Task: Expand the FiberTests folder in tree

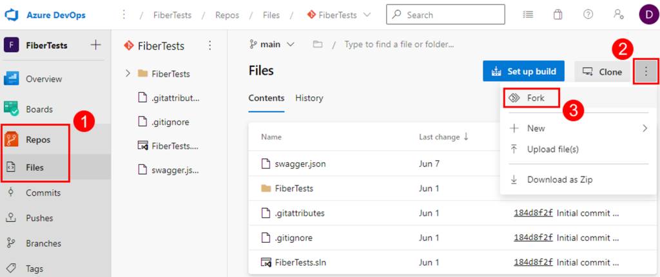Action: pyautogui.click(x=128, y=74)
